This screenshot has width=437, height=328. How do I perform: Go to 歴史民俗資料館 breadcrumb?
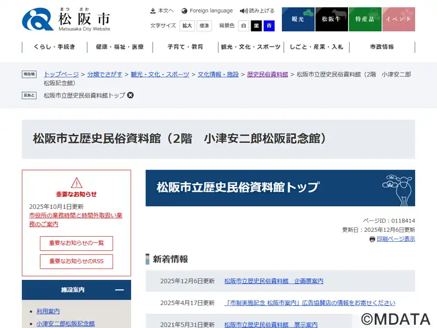pyautogui.click(x=268, y=74)
